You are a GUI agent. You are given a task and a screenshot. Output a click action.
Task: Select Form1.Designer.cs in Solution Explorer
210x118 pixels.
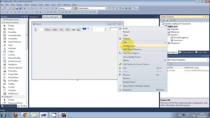point(181,38)
